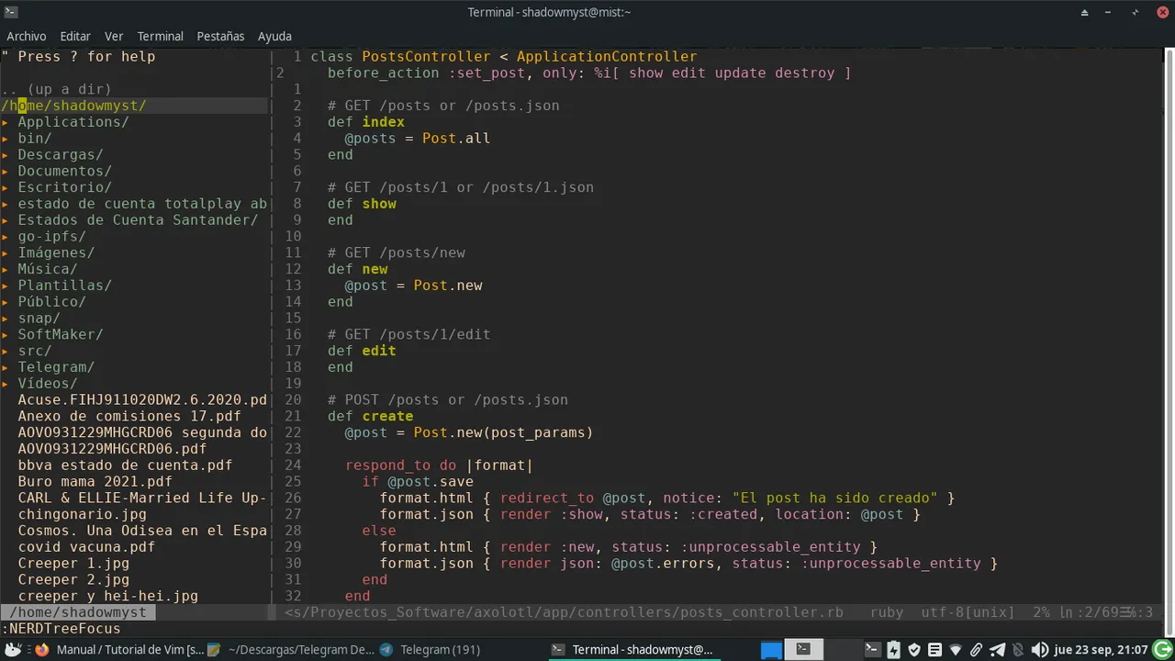Select the Plantillas/ folder name

click(x=64, y=286)
